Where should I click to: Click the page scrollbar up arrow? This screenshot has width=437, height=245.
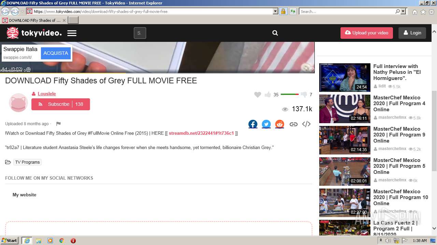click(434, 31)
